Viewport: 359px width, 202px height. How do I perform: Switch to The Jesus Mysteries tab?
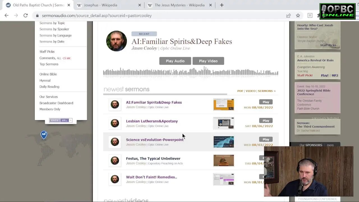179,5
